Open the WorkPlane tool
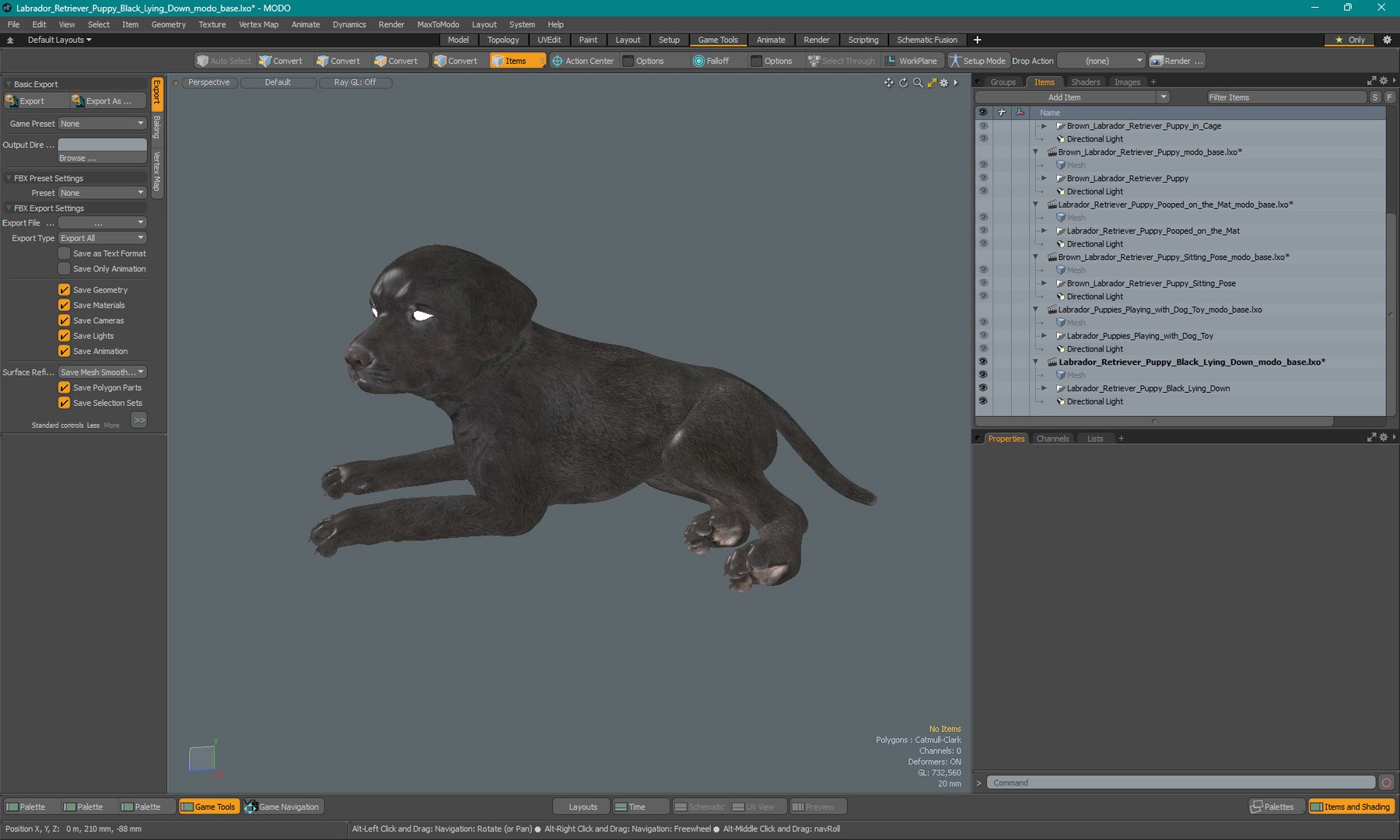This screenshot has height=840, width=1400. 912,61
